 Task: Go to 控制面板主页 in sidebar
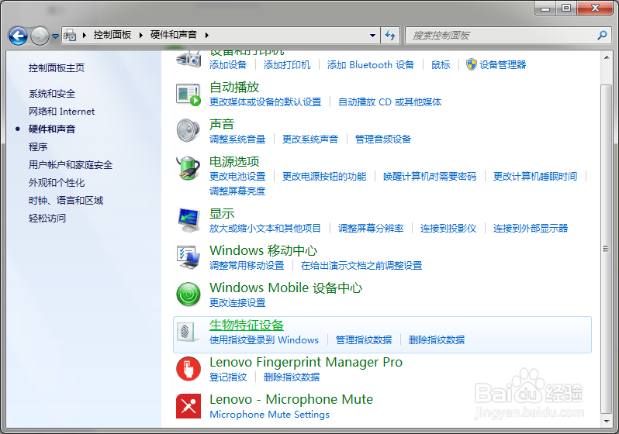tap(57, 68)
